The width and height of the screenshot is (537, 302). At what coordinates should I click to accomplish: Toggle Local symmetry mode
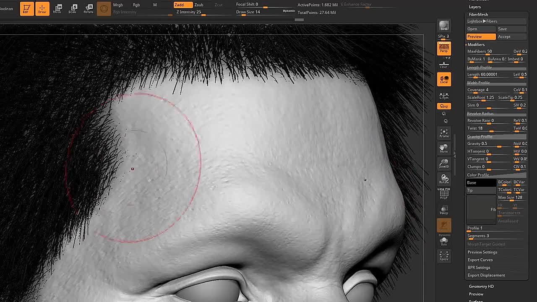[x=444, y=79]
